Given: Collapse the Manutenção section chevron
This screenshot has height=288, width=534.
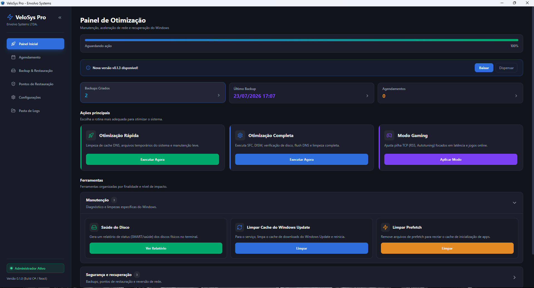Looking at the screenshot, I should [x=515, y=203].
